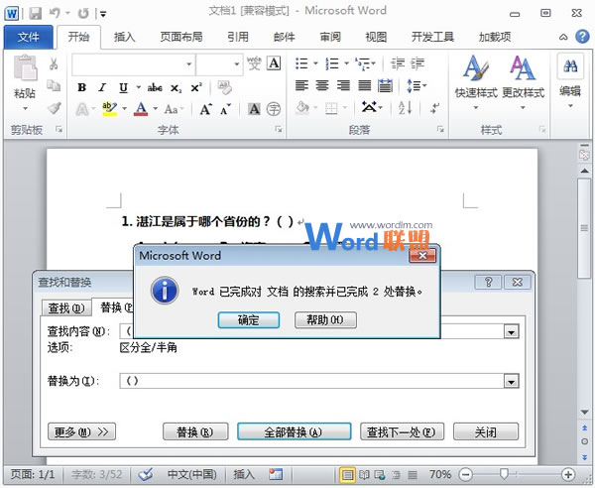Click the Grow Font icon
Image resolution: width=595 pixels, height=488 pixels.
point(205,109)
